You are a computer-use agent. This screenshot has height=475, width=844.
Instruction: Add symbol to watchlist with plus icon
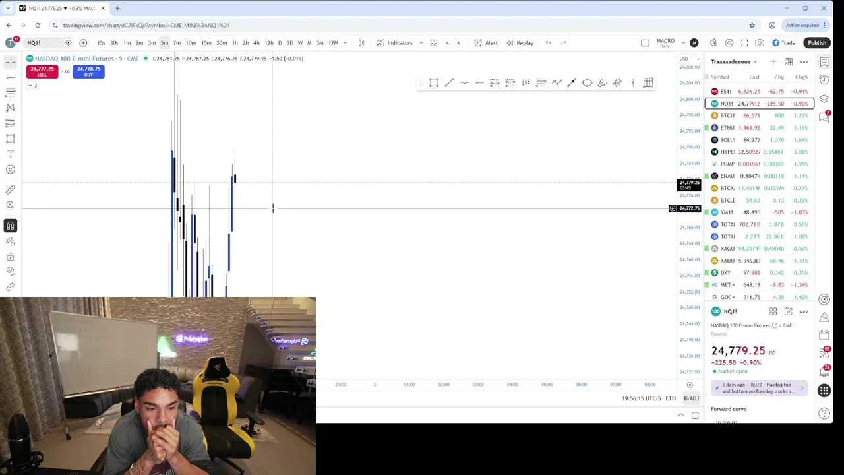(773, 62)
